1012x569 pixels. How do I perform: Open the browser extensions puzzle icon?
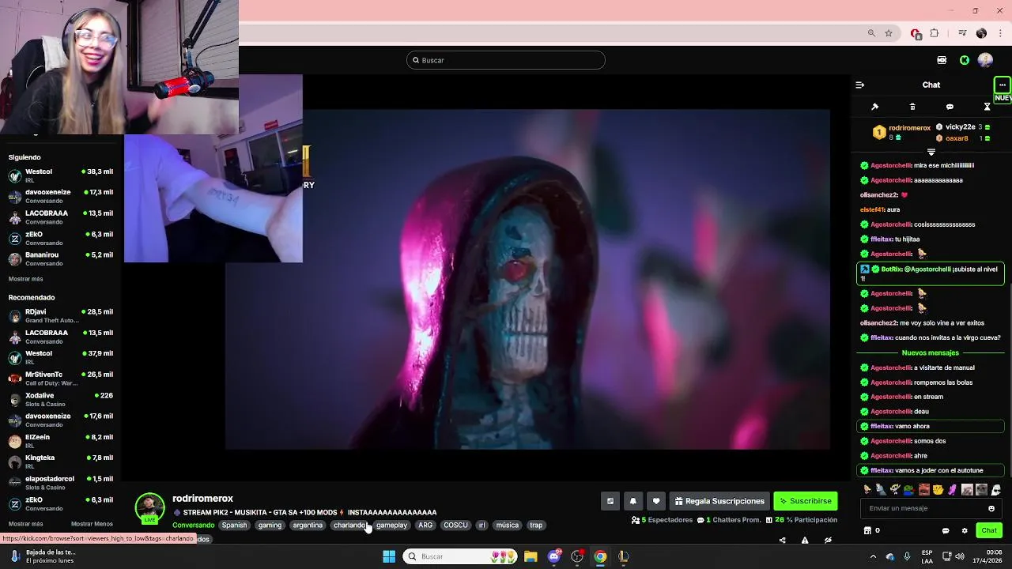coord(935,33)
